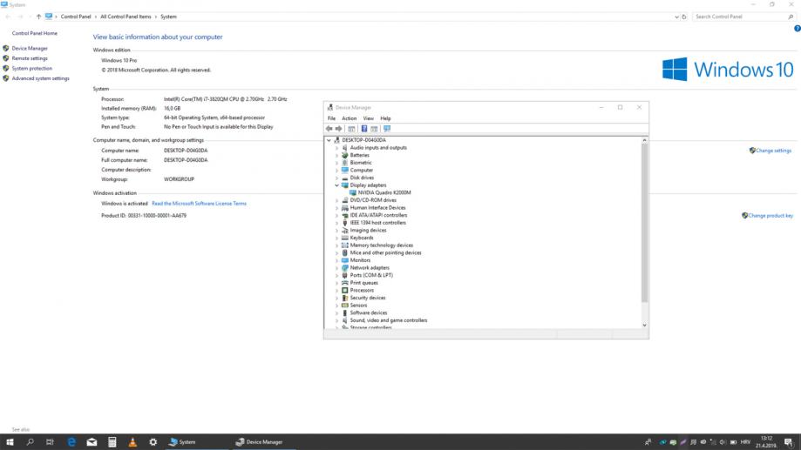Open Settings gear from taskbar
801x450 pixels.
[153, 442]
